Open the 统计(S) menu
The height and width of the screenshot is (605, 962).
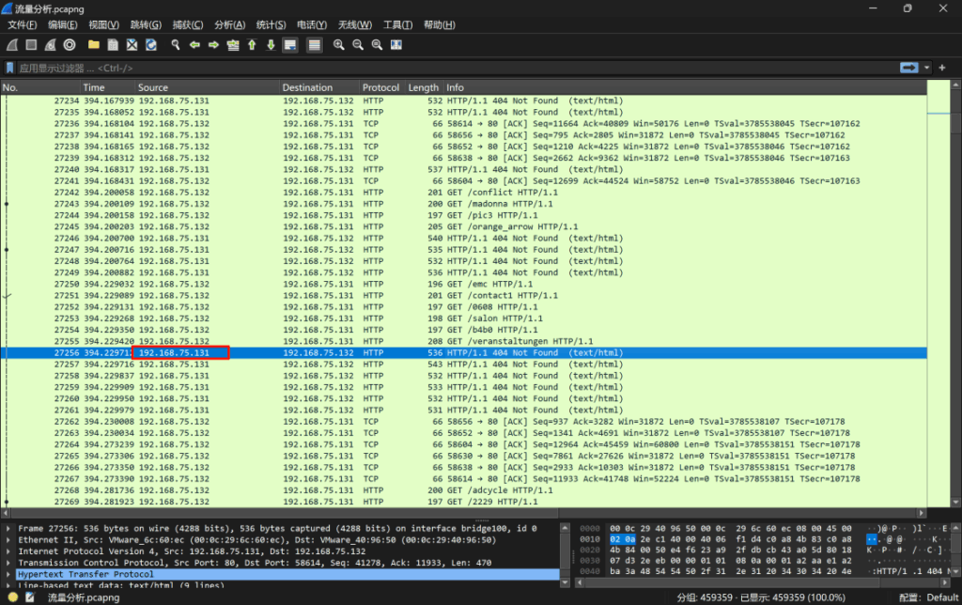[x=272, y=24]
